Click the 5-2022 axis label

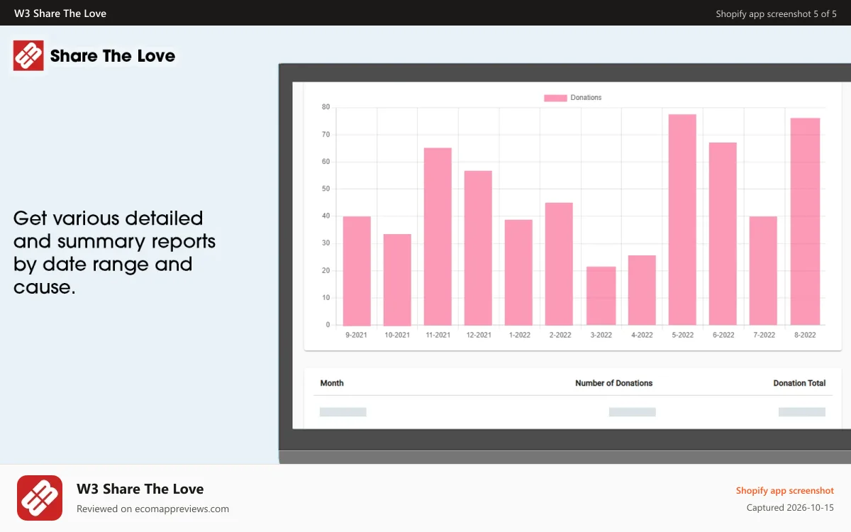tap(682, 335)
